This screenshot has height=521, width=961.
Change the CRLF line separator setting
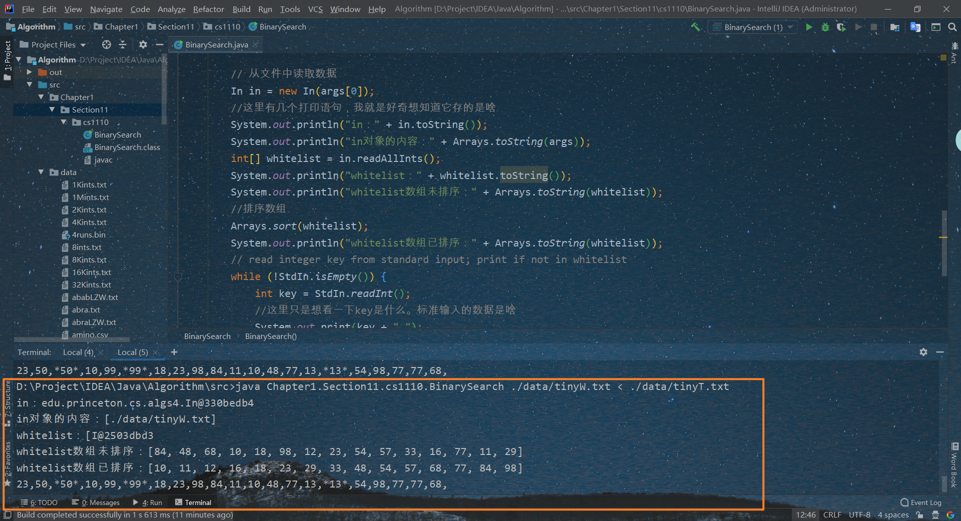[x=832, y=514]
